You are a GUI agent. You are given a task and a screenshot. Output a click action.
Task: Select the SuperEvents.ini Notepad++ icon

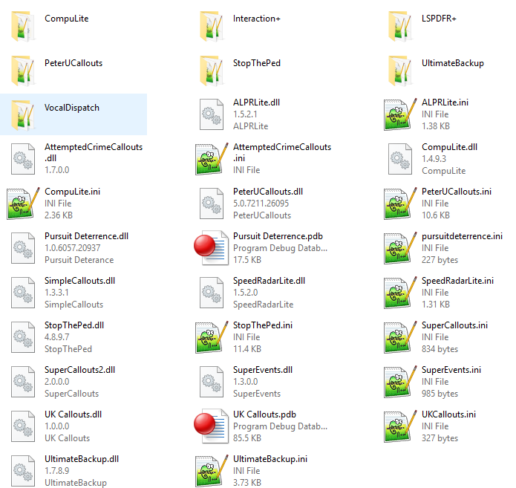400,381
